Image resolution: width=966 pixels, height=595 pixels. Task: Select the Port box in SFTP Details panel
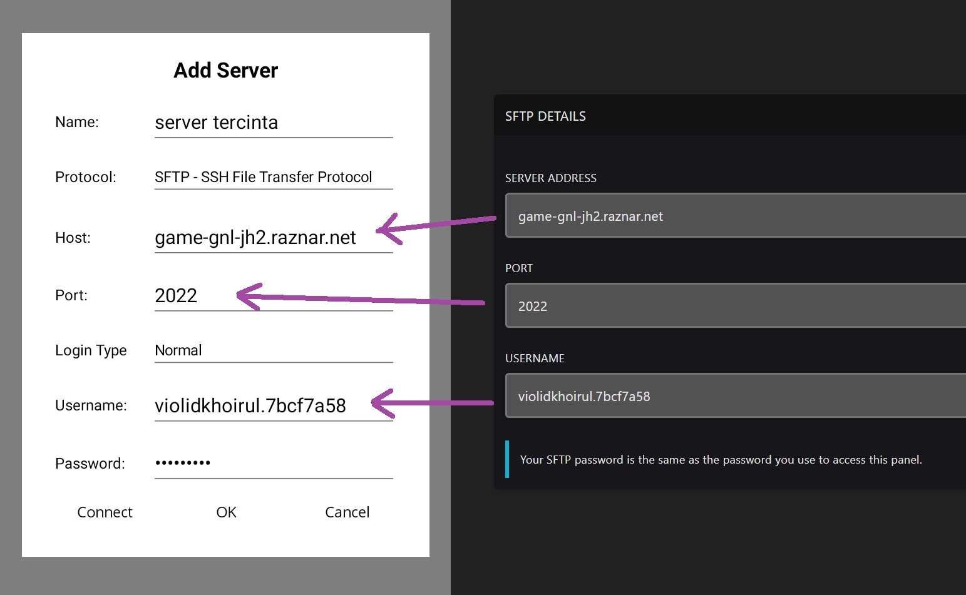point(735,306)
